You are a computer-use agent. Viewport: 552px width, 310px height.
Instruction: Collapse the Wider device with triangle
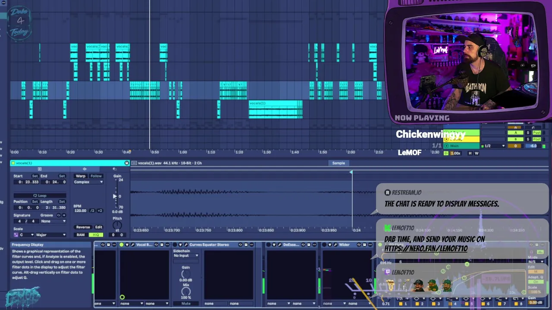pos(329,245)
